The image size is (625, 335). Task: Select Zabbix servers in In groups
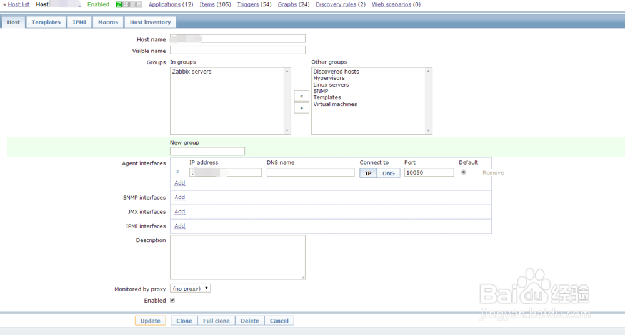[192, 72]
